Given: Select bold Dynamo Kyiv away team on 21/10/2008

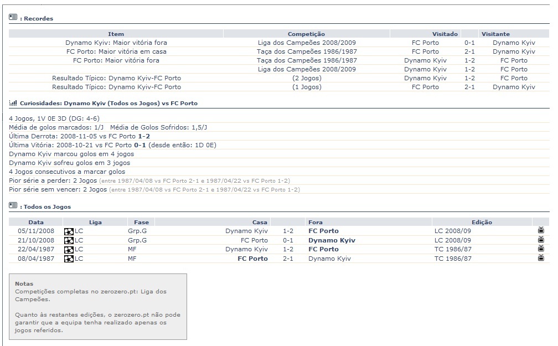Looking at the screenshot, I should click(x=332, y=240).
